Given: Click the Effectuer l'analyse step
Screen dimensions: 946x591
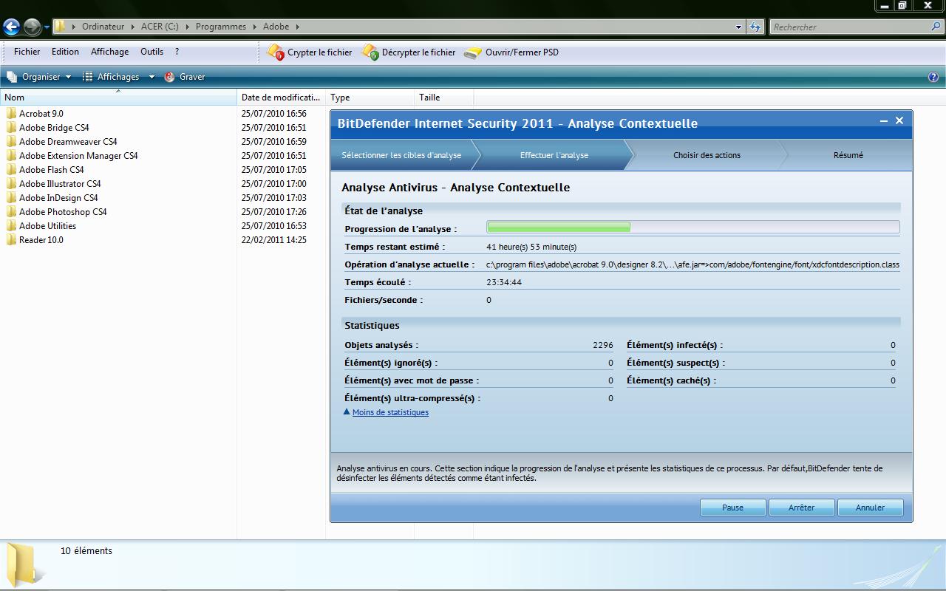Looking at the screenshot, I should [554, 155].
